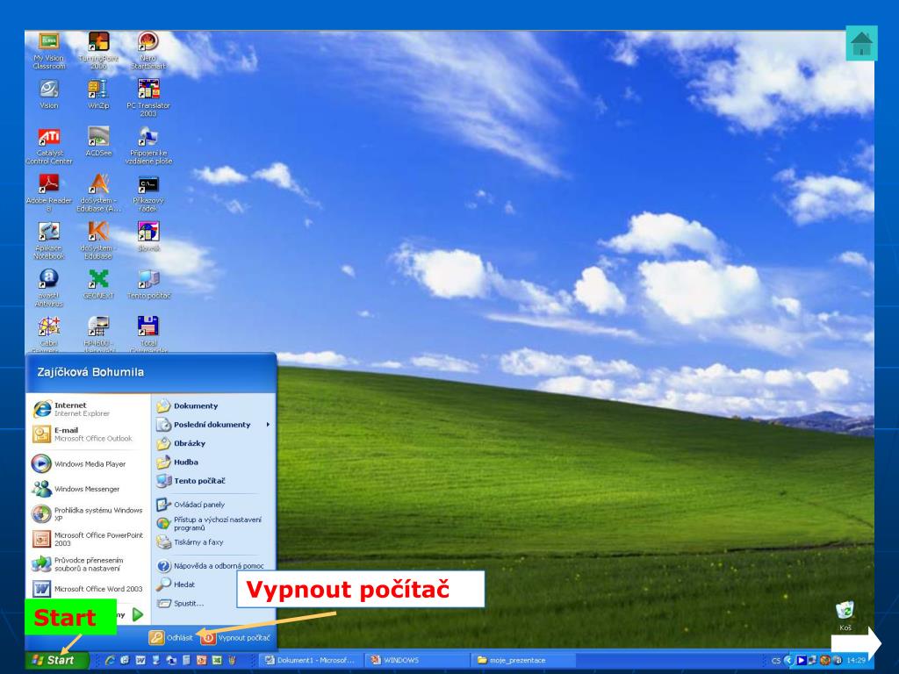Open Průvodce přenesením souborů a nastavení
Screen dimensions: 899x674
pyautogui.click(x=89, y=564)
